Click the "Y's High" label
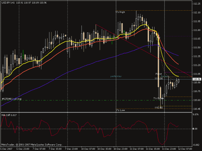This screenshot has height=151, width=202. (120, 12)
